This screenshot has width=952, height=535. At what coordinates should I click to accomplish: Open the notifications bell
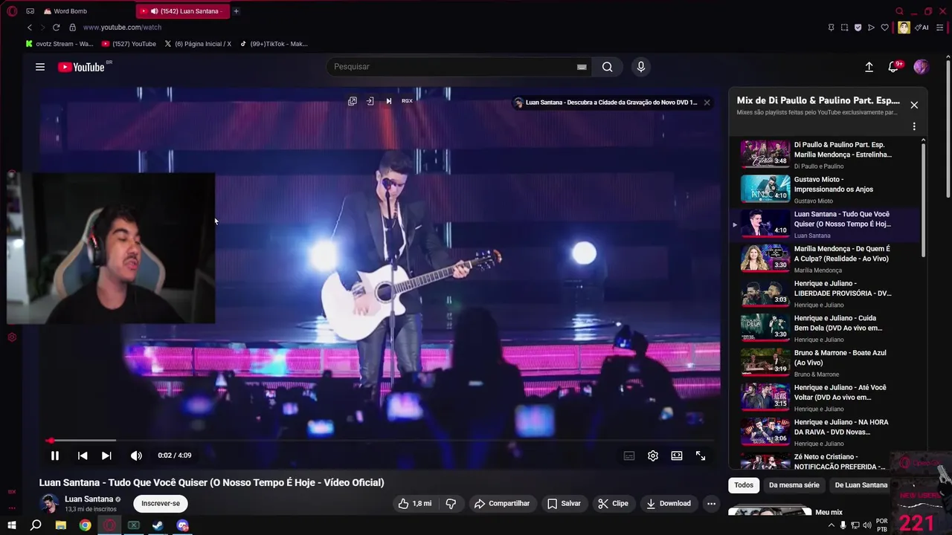pyautogui.click(x=893, y=67)
